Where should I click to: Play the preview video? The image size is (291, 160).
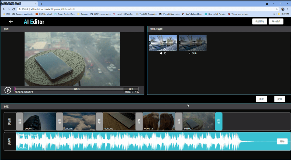(8, 90)
